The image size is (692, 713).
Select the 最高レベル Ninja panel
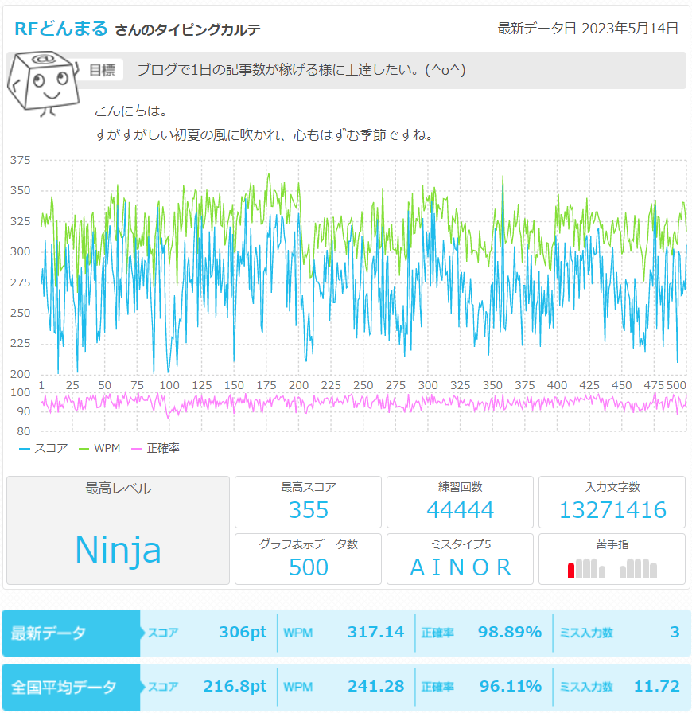pos(119,530)
